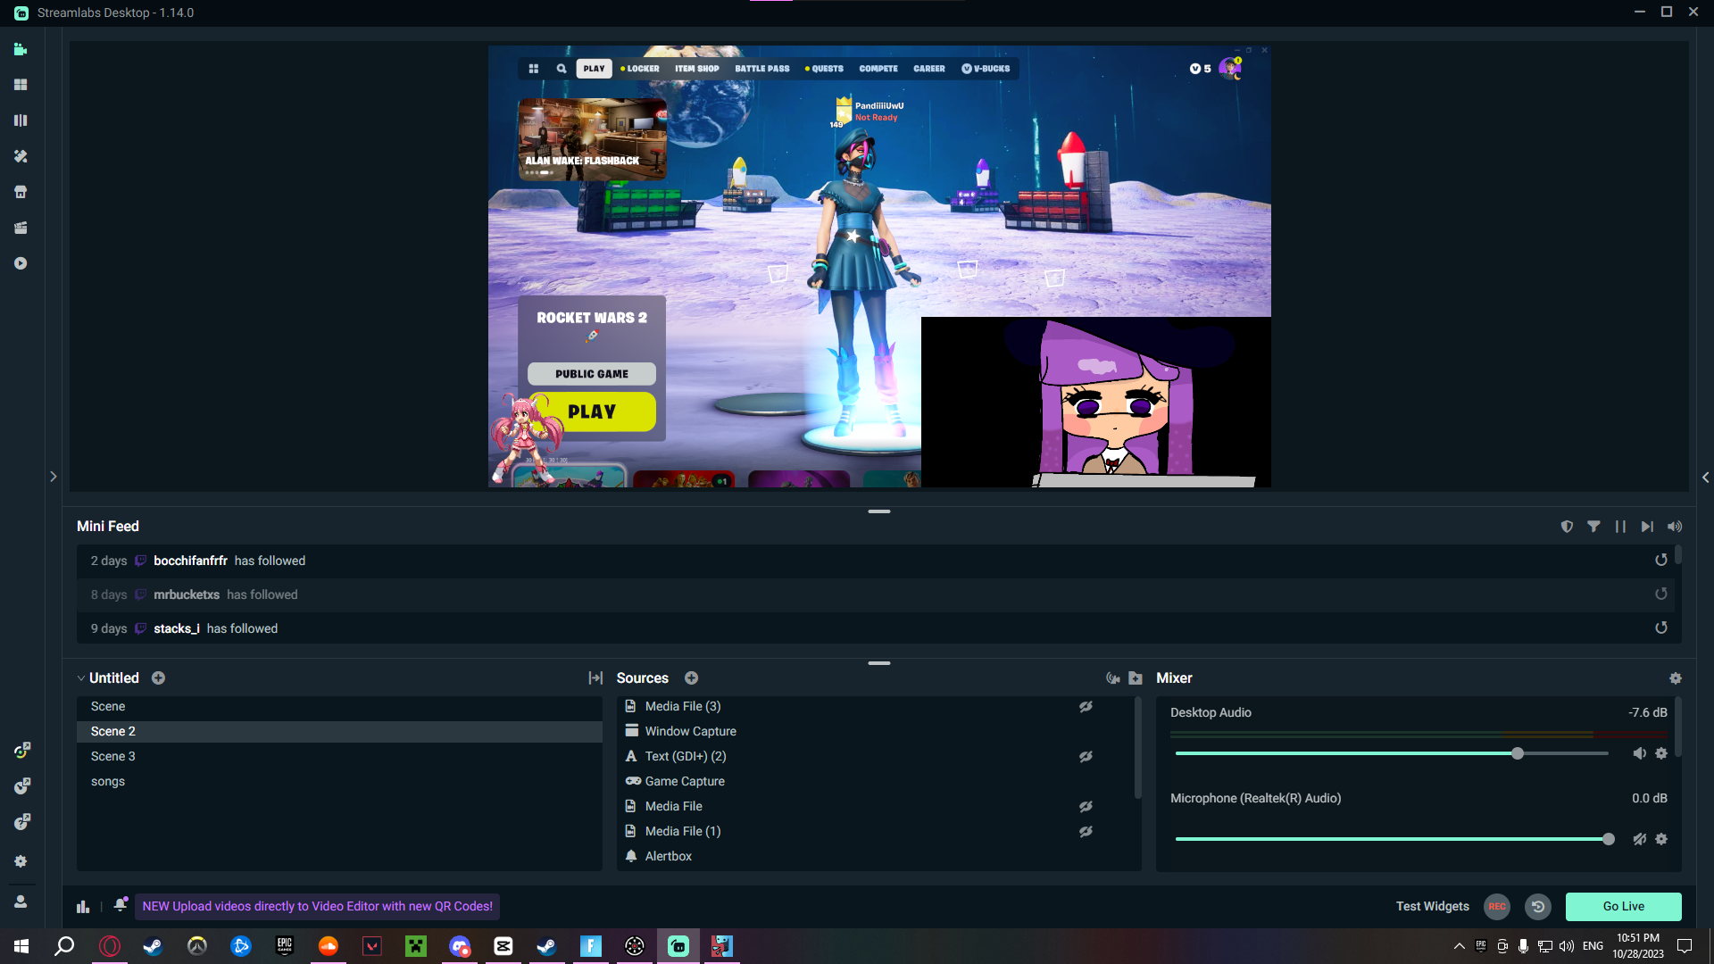The image size is (1714, 964).
Task: Open the Recordings play circle icon
Action: 21,263
